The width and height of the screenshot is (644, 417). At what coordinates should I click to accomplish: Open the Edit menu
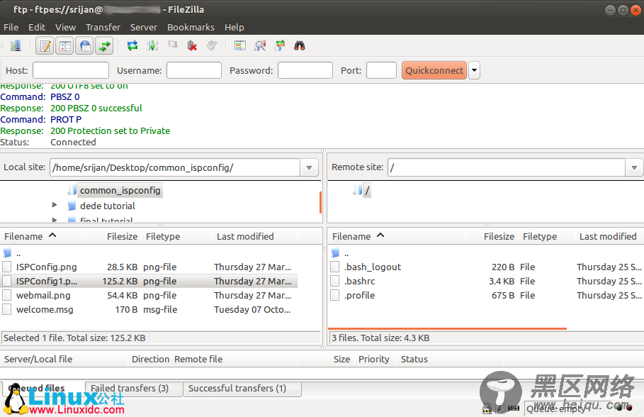37,27
